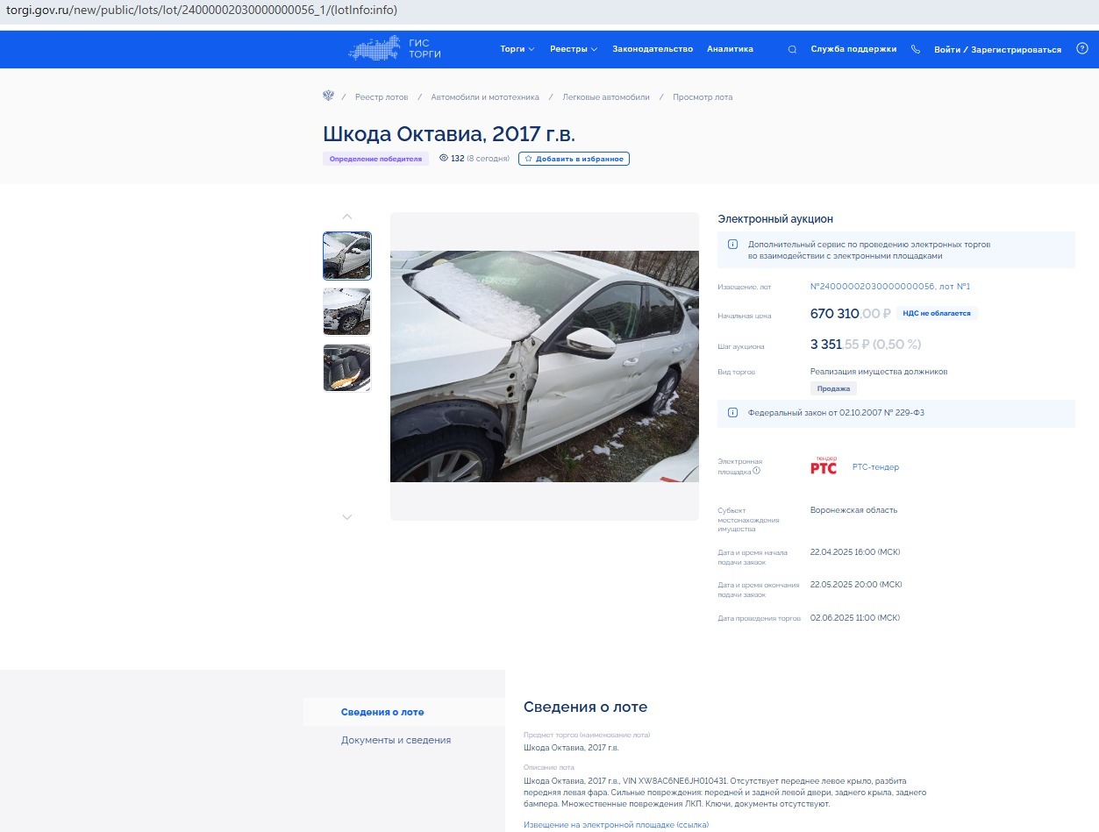Open the Законодательство menu item
Image resolution: width=1099 pixels, height=832 pixels.
point(653,49)
